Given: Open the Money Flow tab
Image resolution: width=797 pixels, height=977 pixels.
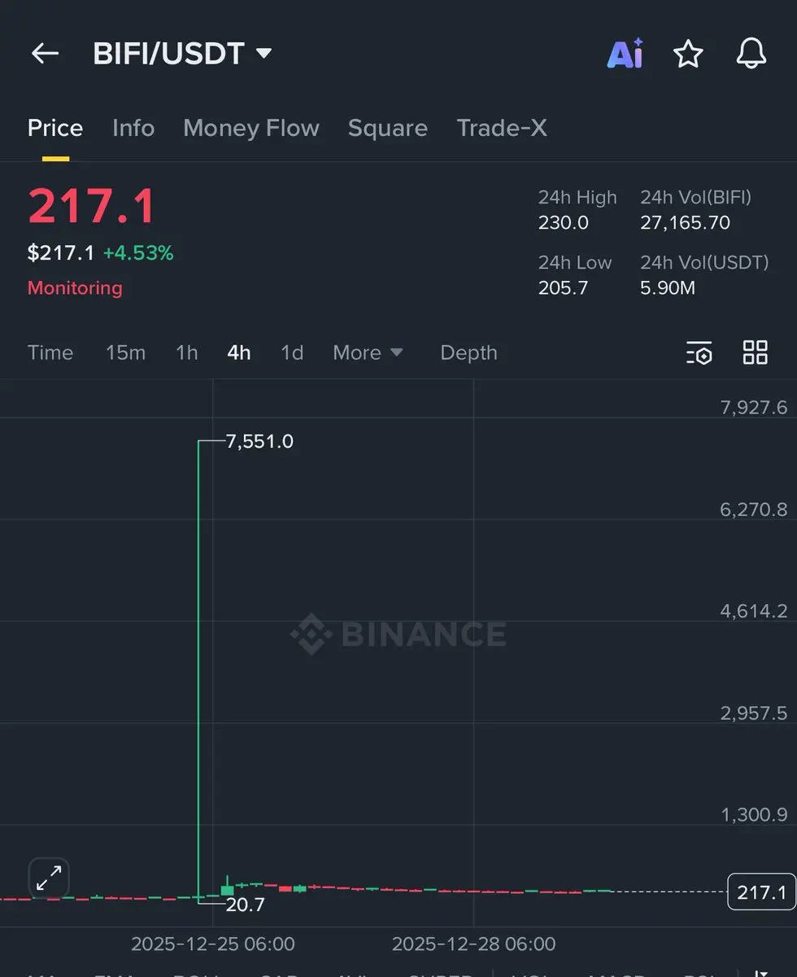Looking at the screenshot, I should [x=250, y=128].
